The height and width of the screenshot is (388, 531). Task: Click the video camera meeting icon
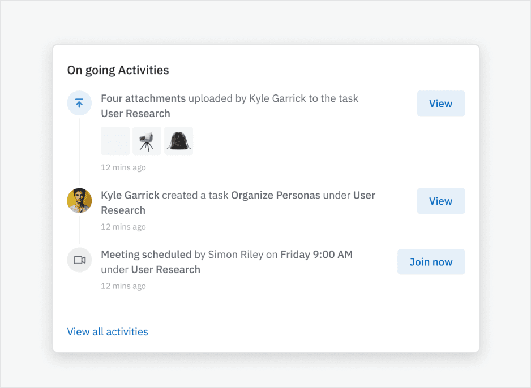point(79,260)
